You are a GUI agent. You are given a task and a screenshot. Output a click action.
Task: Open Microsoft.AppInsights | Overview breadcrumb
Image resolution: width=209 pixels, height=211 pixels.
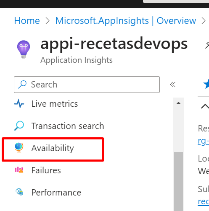tap(126, 21)
